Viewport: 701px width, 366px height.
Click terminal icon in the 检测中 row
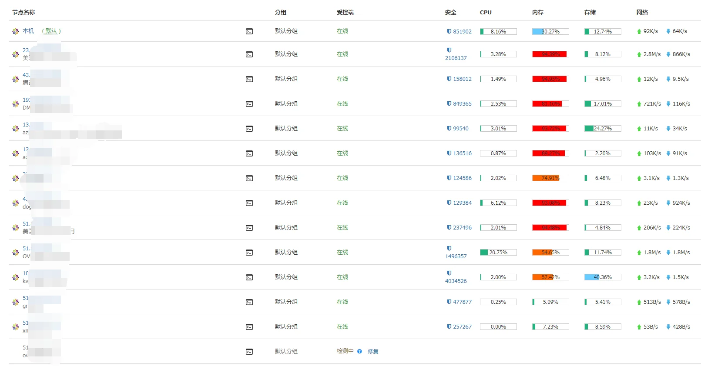coord(249,352)
